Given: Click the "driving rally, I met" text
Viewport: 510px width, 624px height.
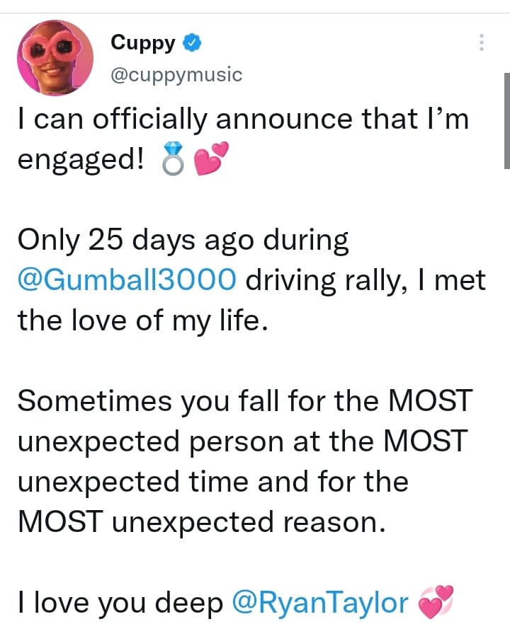Looking at the screenshot, I should (x=365, y=282).
